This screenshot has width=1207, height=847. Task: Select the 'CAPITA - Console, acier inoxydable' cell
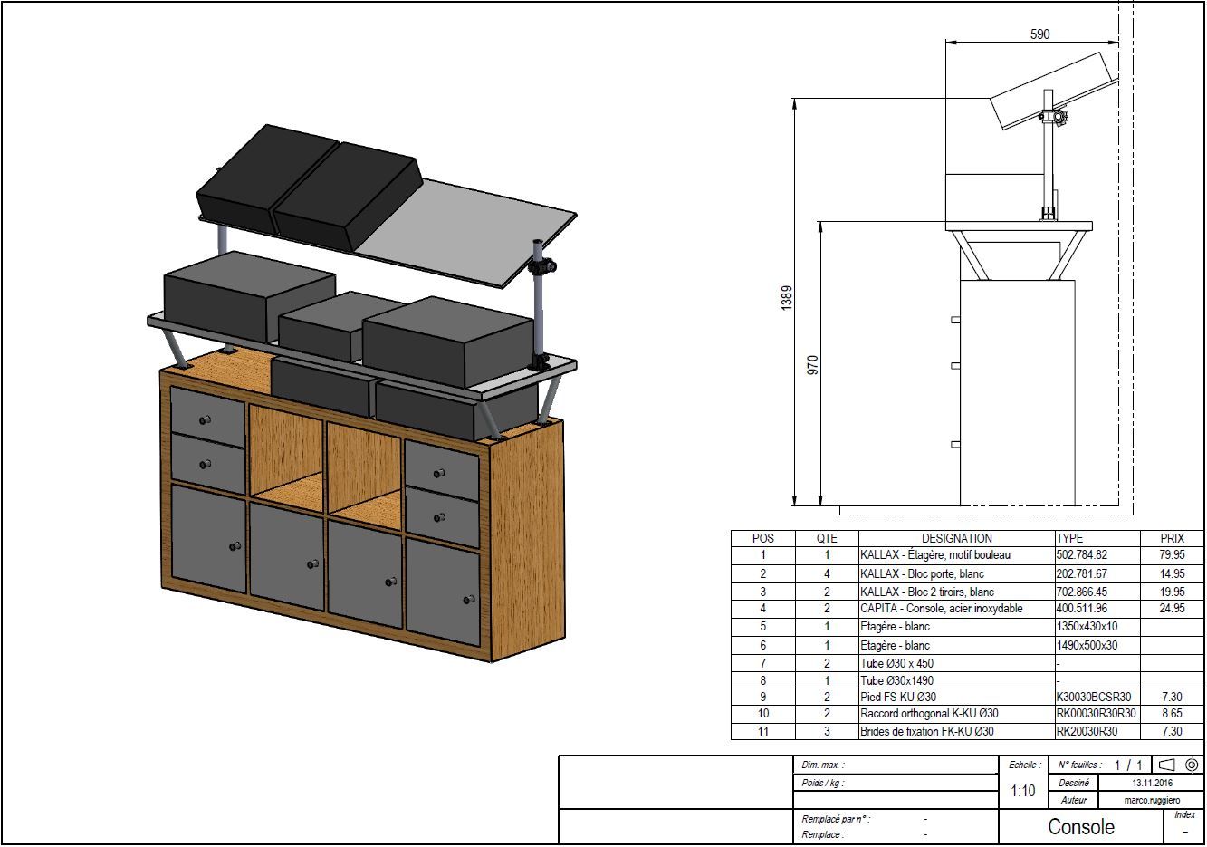[941, 609]
